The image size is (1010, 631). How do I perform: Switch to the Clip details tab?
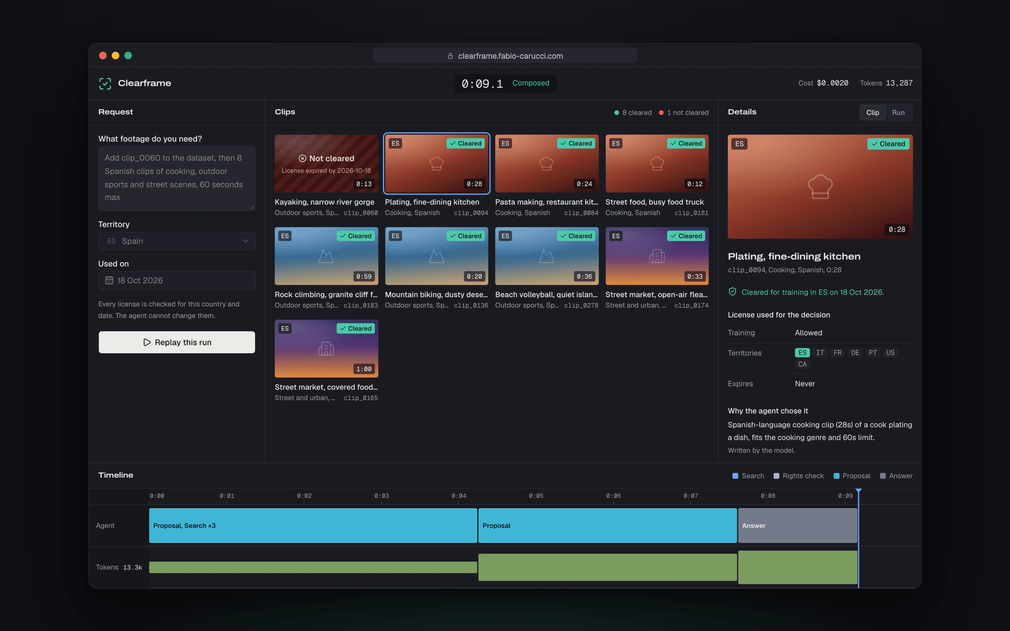(x=873, y=113)
